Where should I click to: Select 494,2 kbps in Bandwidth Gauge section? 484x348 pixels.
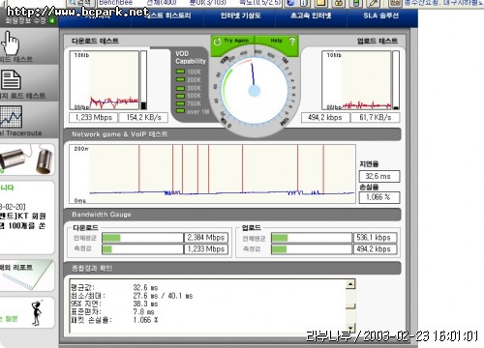(376, 249)
